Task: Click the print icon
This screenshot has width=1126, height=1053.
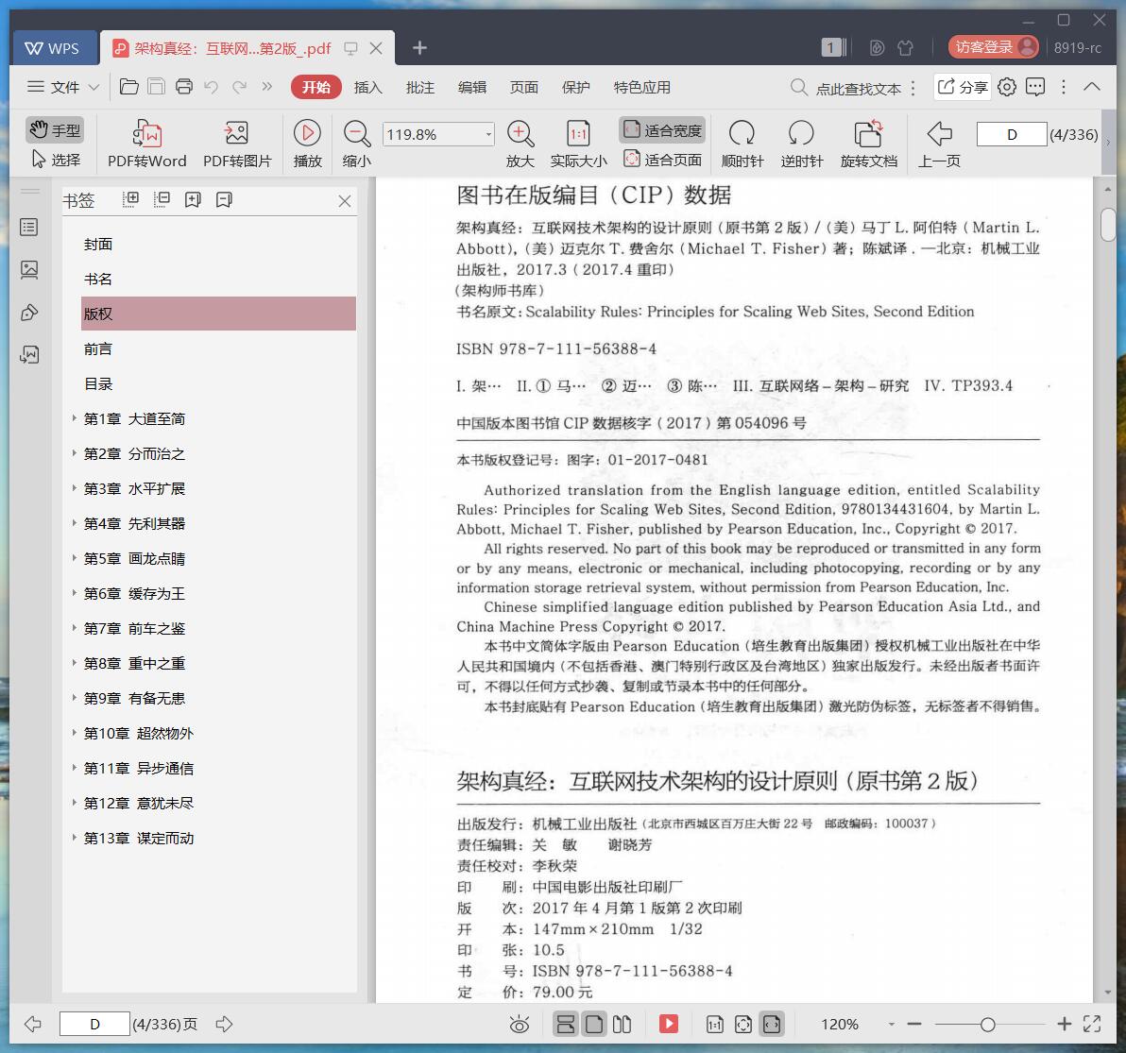Action: (184, 87)
